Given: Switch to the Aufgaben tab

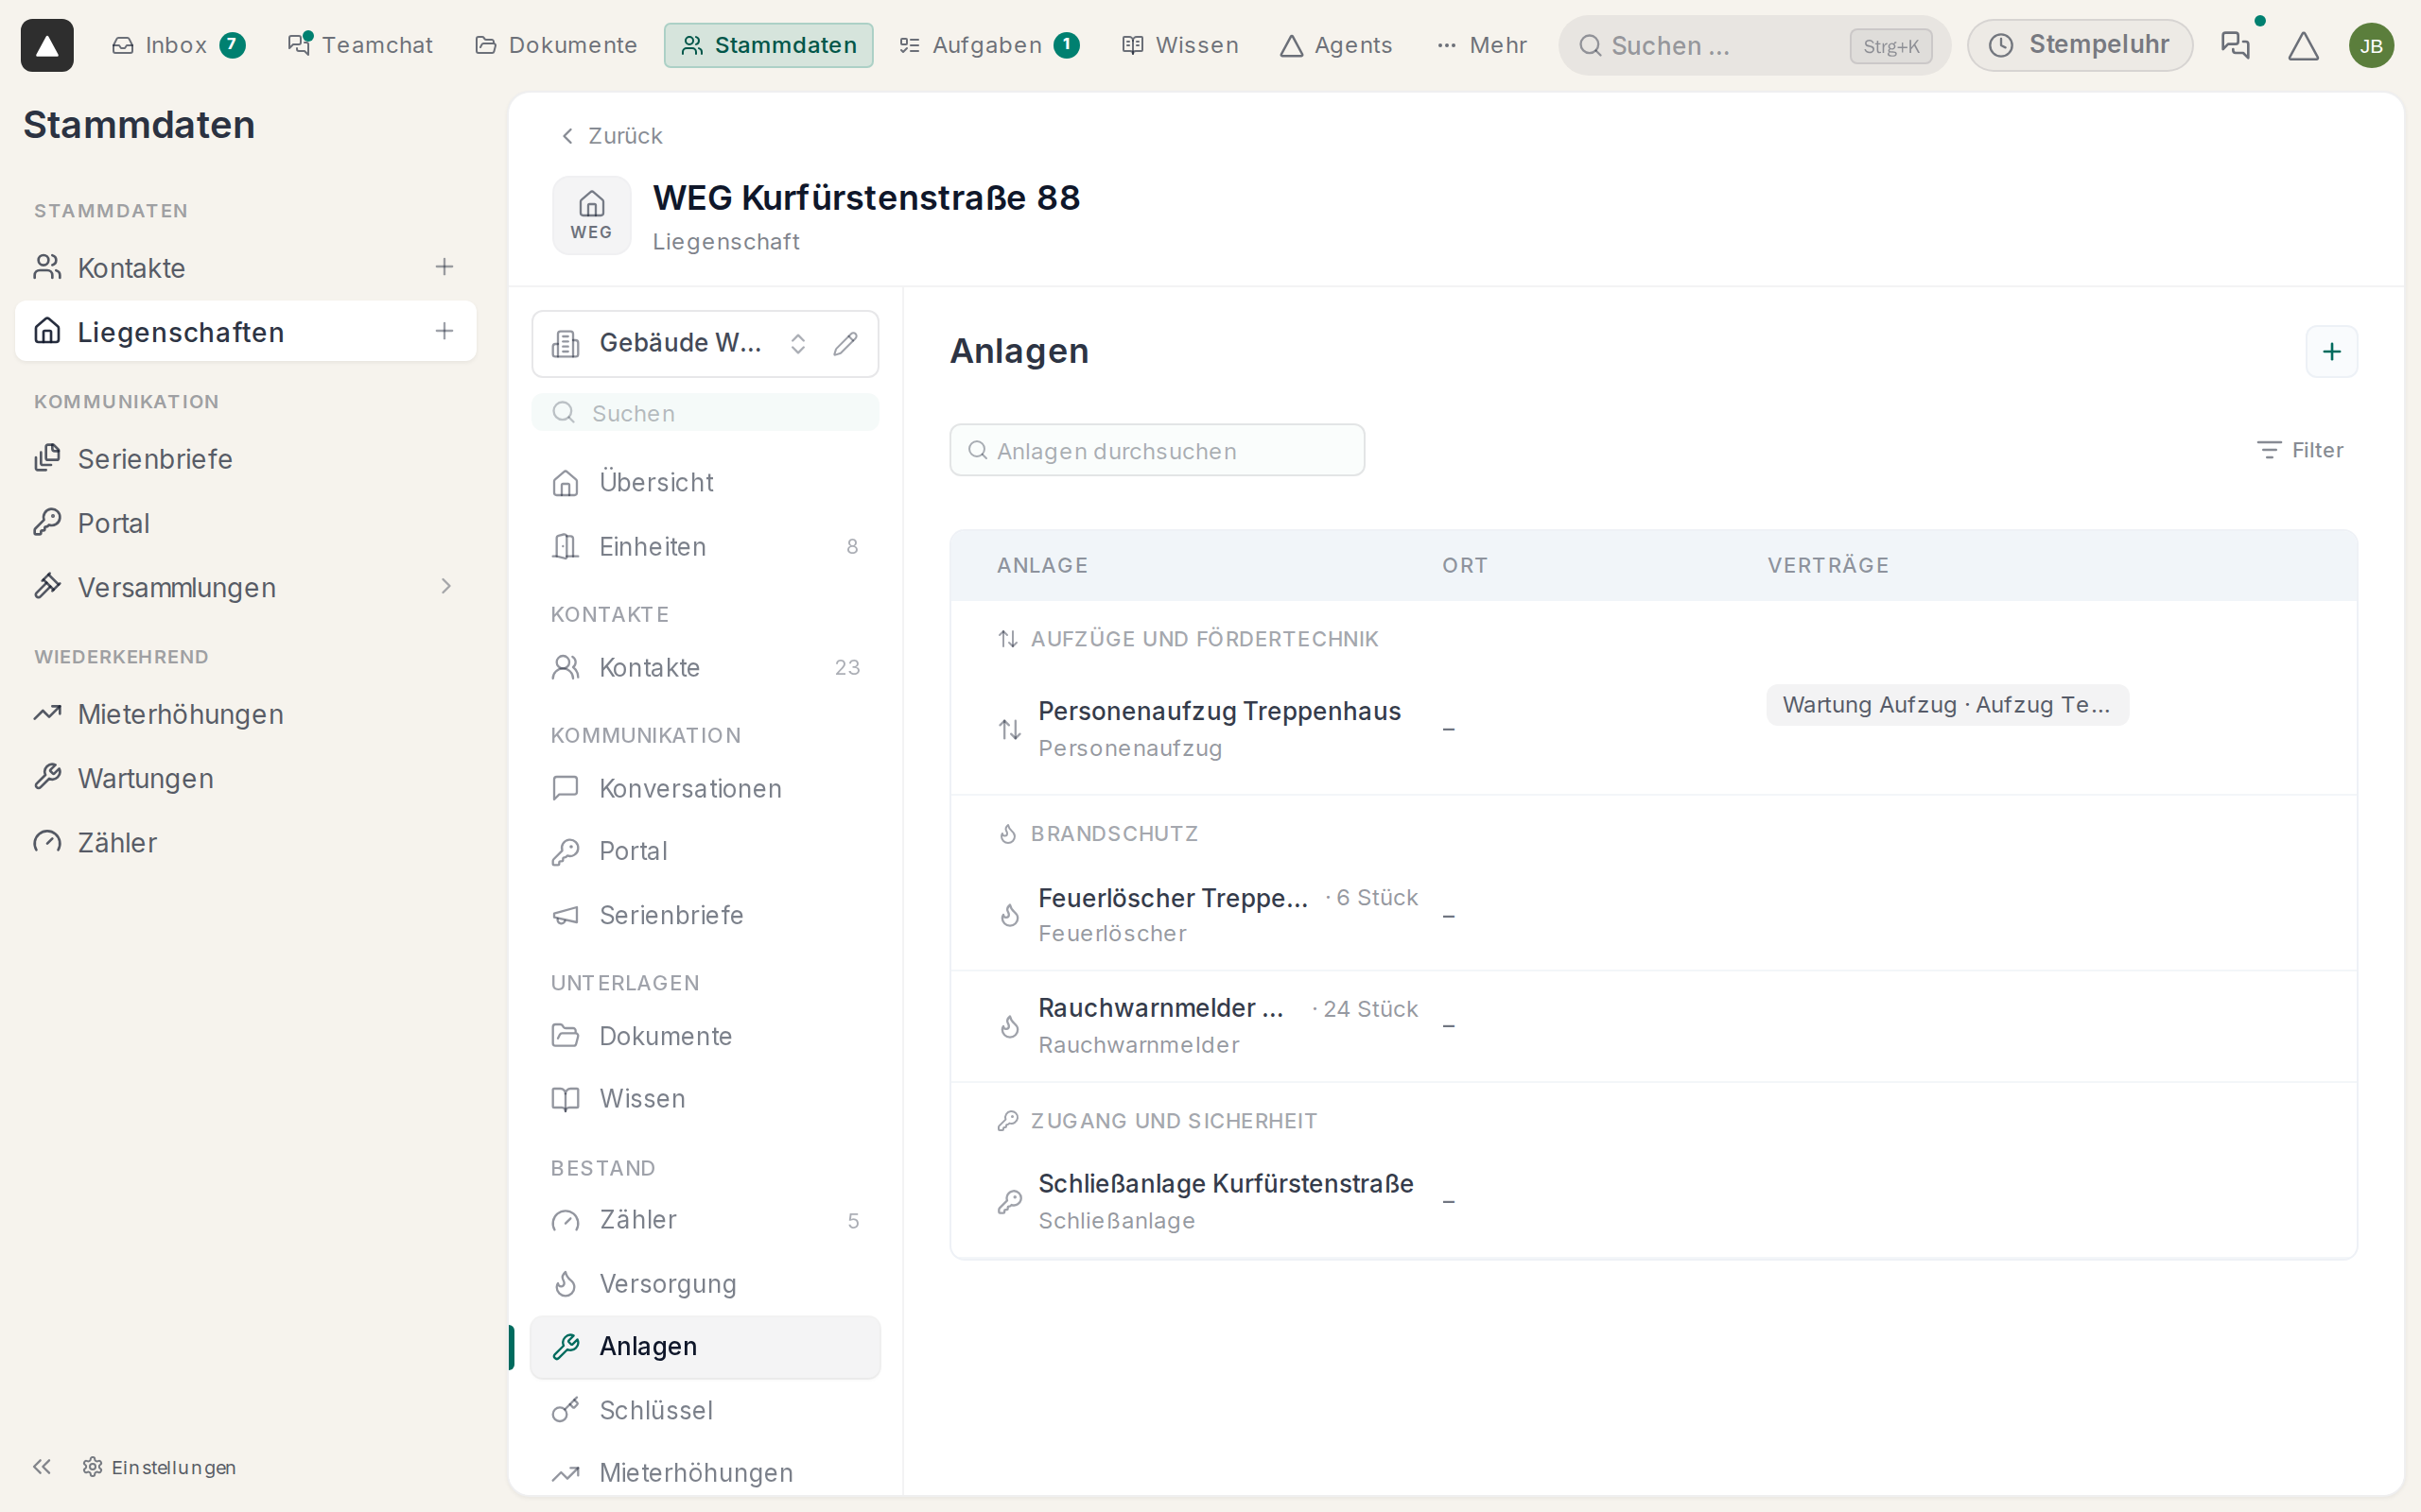Looking at the screenshot, I should 988,45.
